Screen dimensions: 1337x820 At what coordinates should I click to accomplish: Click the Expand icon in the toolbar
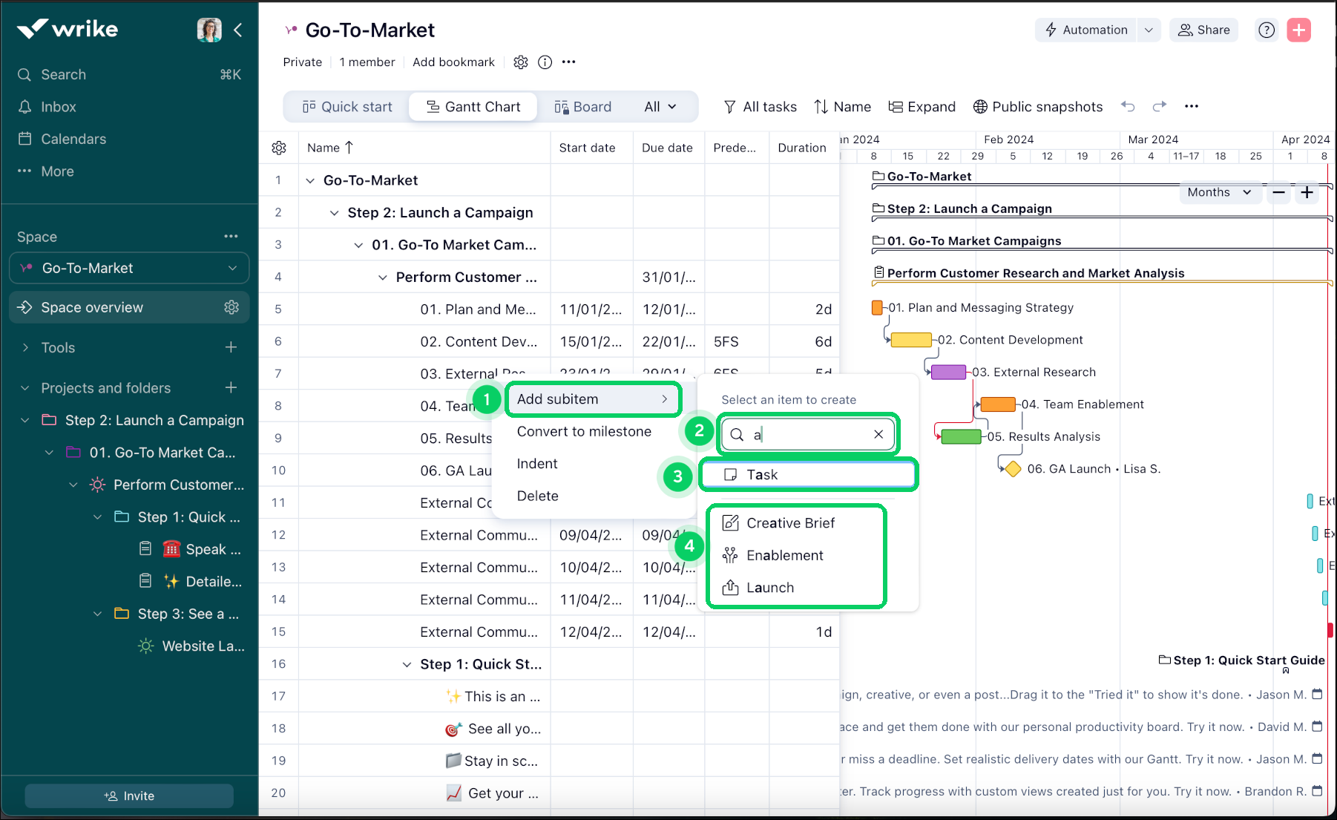point(922,106)
